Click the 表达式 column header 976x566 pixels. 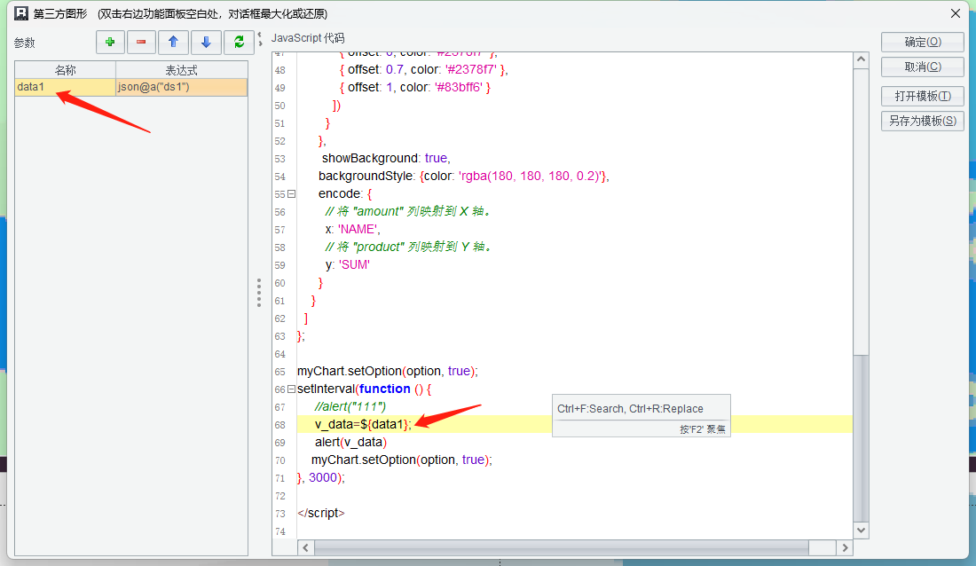pos(181,70)
